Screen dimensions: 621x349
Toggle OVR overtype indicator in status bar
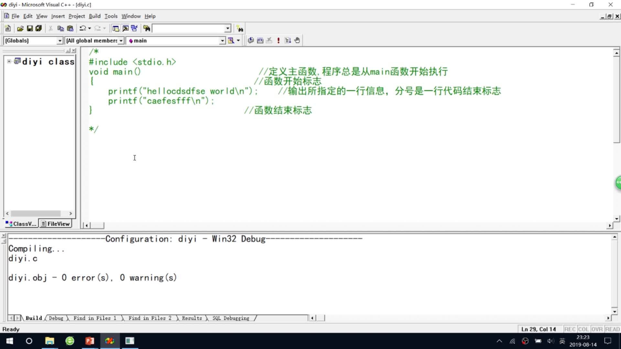597,329
